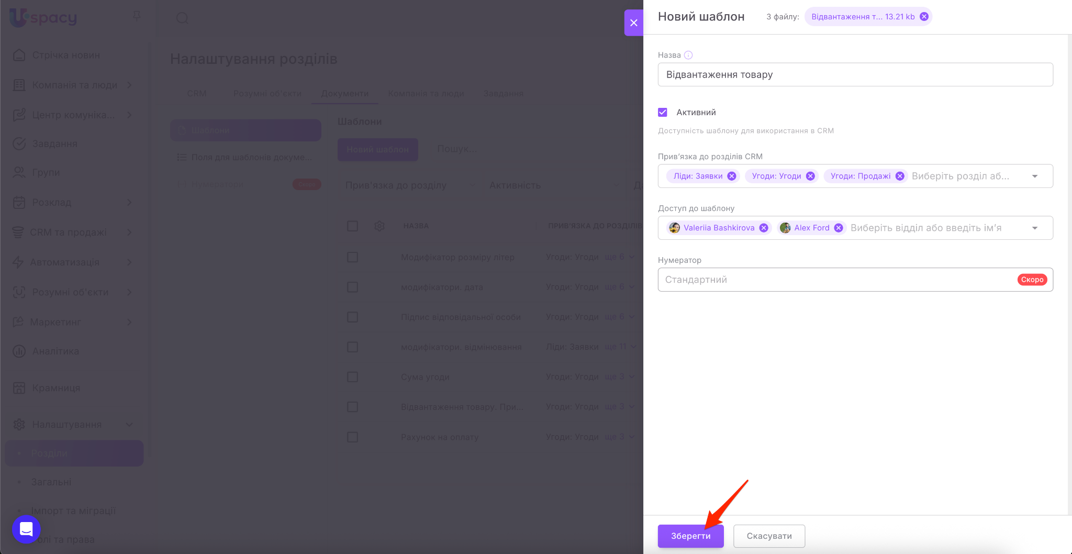
Task: Save the template with Зберегти
Action: (x=690, y=536)
